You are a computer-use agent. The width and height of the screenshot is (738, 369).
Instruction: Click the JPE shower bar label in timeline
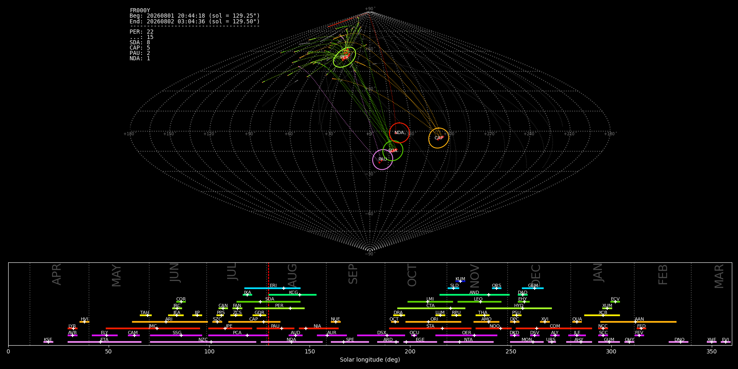click(229, 326)
